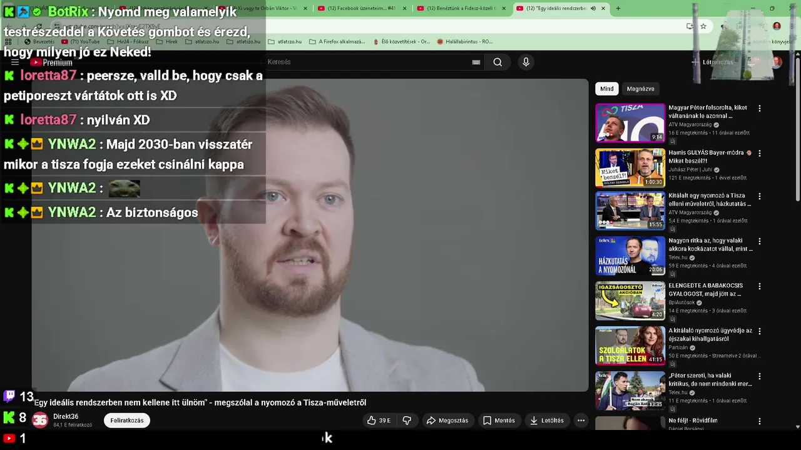Image resolution: width=801 pixels, height=450 pixels.
Task: Open Igazságosztó akcióban 4:20 thumbnail
Action: tap(630, 301)
